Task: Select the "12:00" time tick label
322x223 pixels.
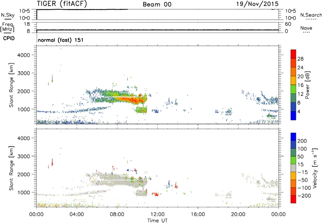Action: (x=157, y=215)
